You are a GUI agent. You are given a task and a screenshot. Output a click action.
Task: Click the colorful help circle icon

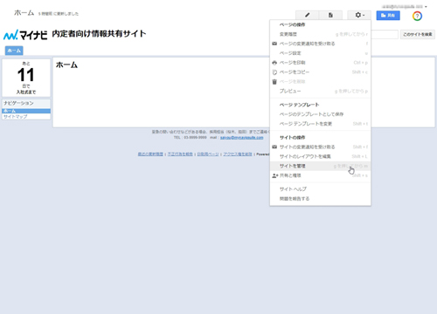(x=417, y=16)
